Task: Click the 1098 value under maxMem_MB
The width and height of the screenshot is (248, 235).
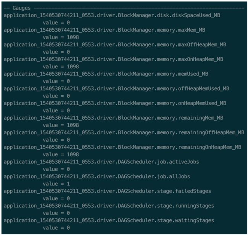Action: 73,37
